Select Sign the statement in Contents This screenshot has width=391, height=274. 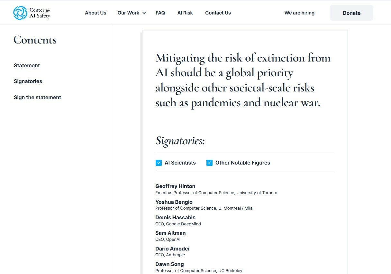click(x=37, y=97)
